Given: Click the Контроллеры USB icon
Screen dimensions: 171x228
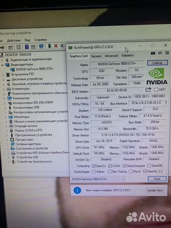Looking at the screenshot, I should pos(10,108).
